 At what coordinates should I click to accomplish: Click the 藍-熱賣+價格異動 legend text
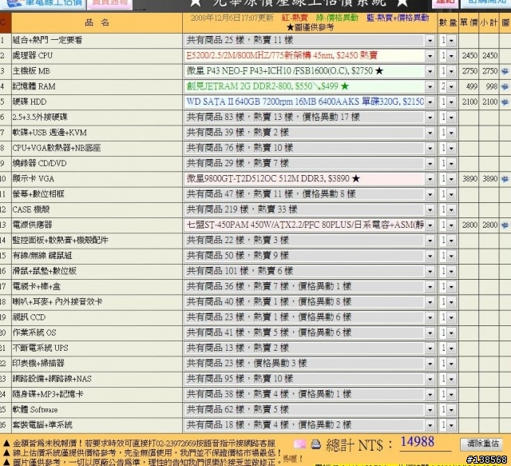(x=398, y=18)
